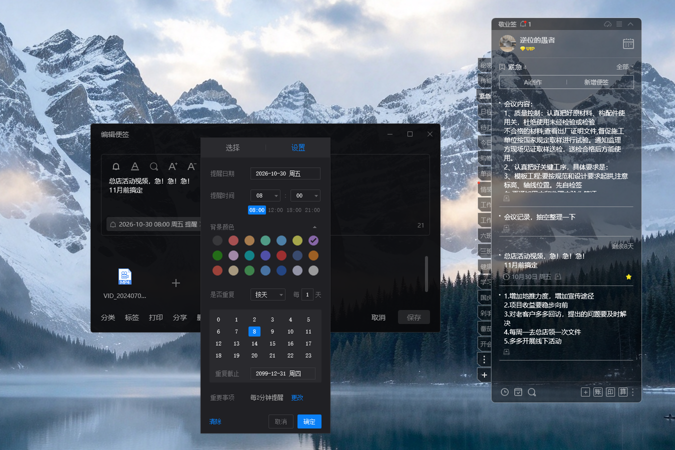Open the calendar icon beside the username

click(628, 43)
